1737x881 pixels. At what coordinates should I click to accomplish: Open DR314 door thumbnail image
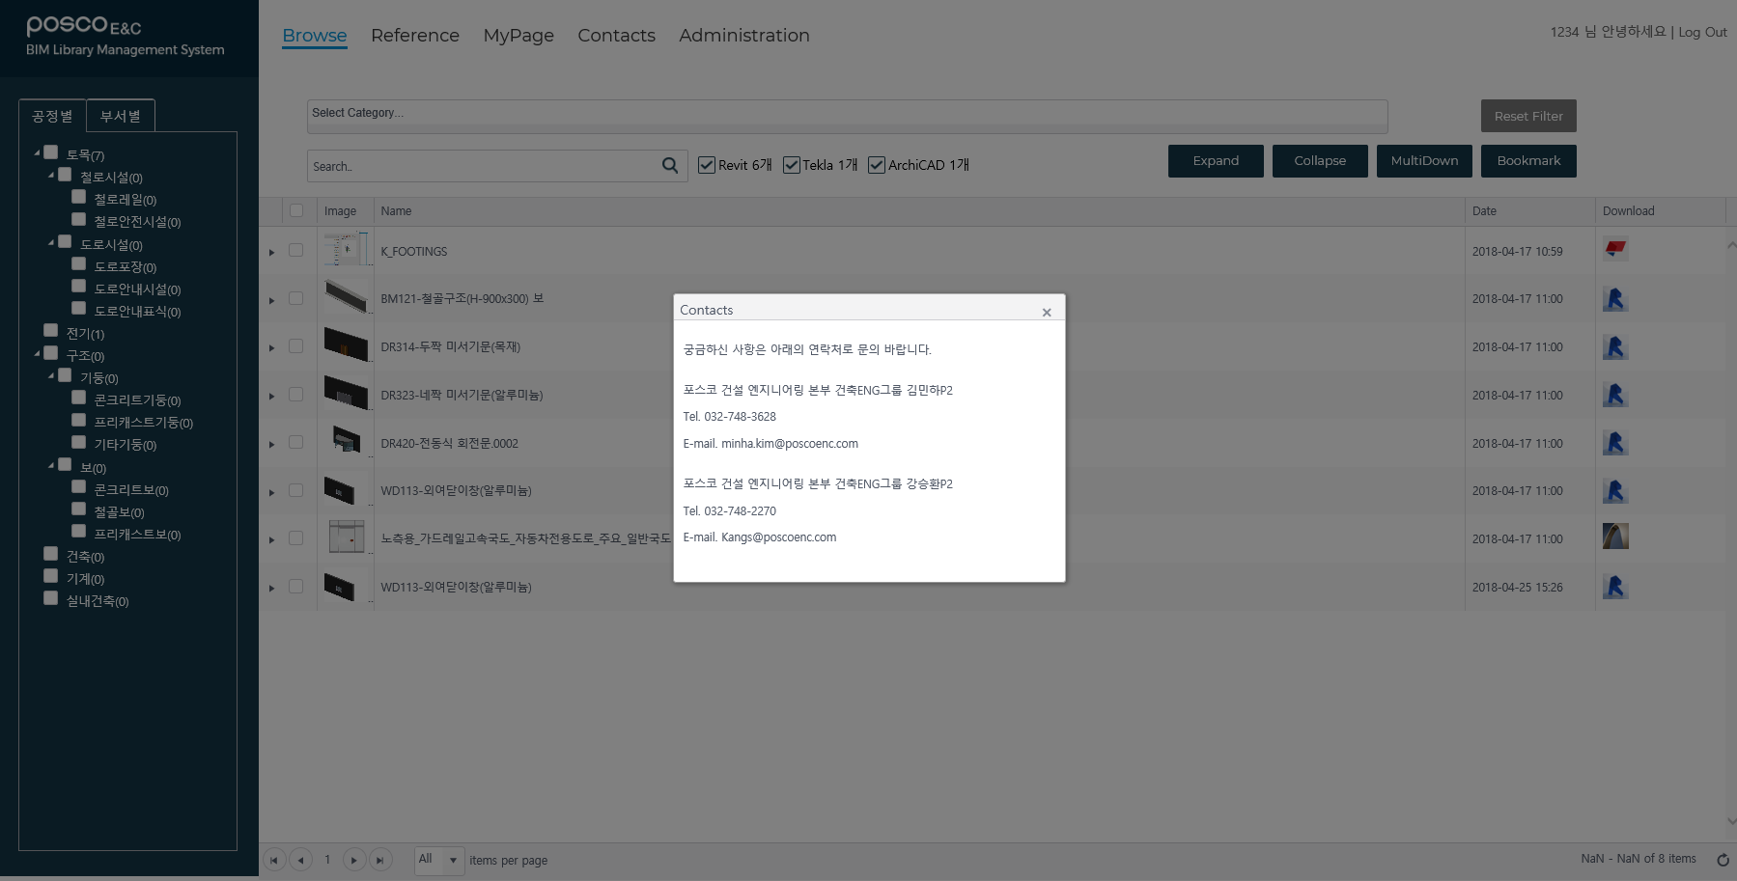point(346,345)
